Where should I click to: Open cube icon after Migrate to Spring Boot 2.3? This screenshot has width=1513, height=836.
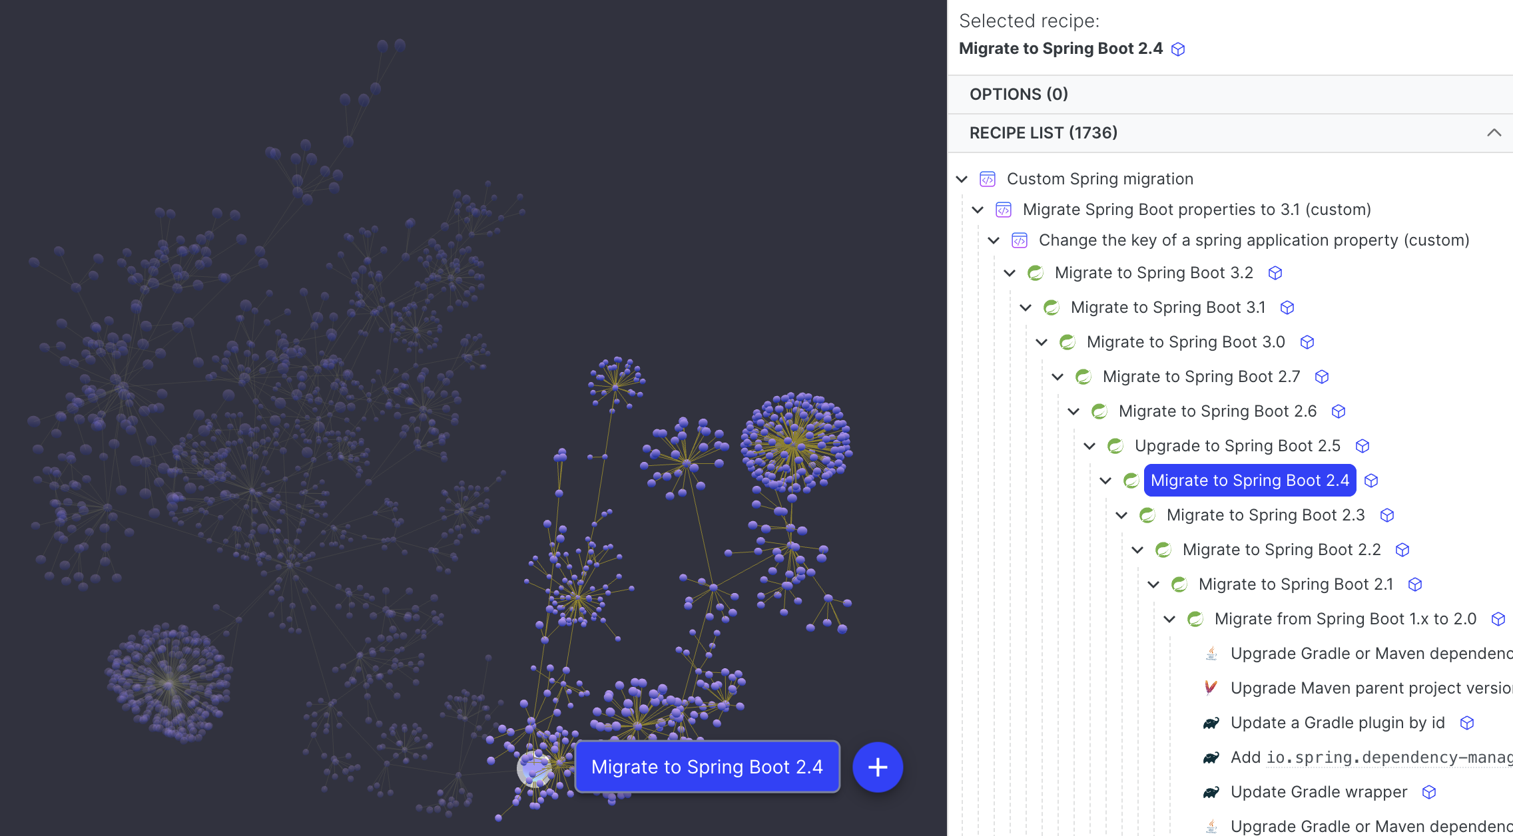[x=1387, y=515]
